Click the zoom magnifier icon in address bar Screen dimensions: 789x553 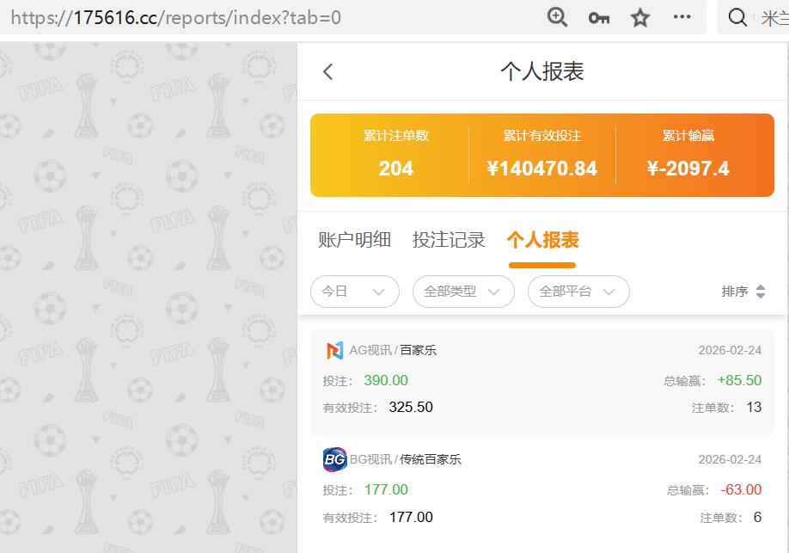point(557,16)
